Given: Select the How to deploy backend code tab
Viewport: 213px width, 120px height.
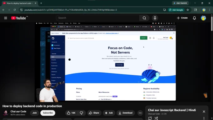Looking at the screenshot, I should pos(19,3).
